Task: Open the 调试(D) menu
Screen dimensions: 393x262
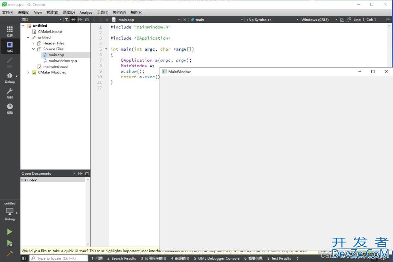Action: pos(69,12)
